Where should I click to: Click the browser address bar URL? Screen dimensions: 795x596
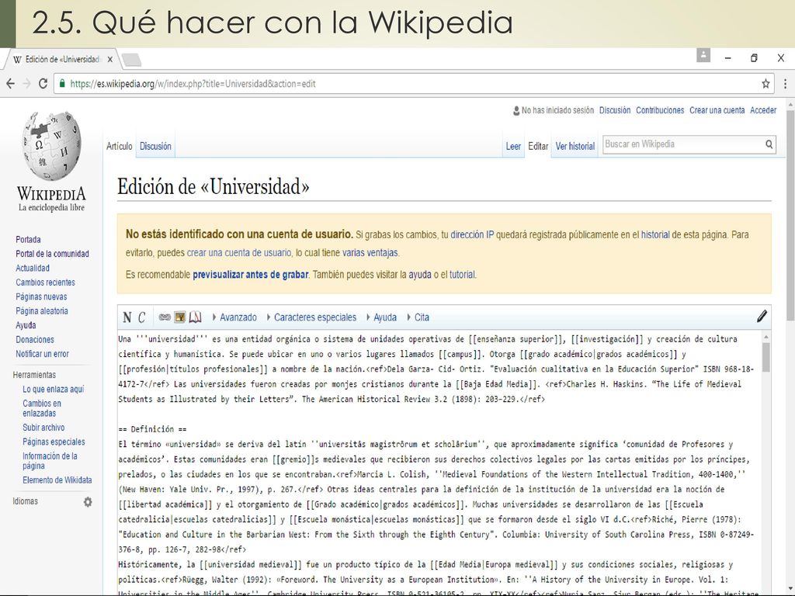click(x=193, y=84)
